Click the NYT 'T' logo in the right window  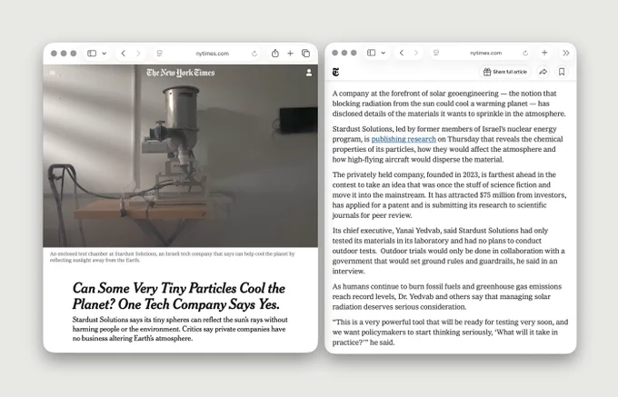pos(335,72)
